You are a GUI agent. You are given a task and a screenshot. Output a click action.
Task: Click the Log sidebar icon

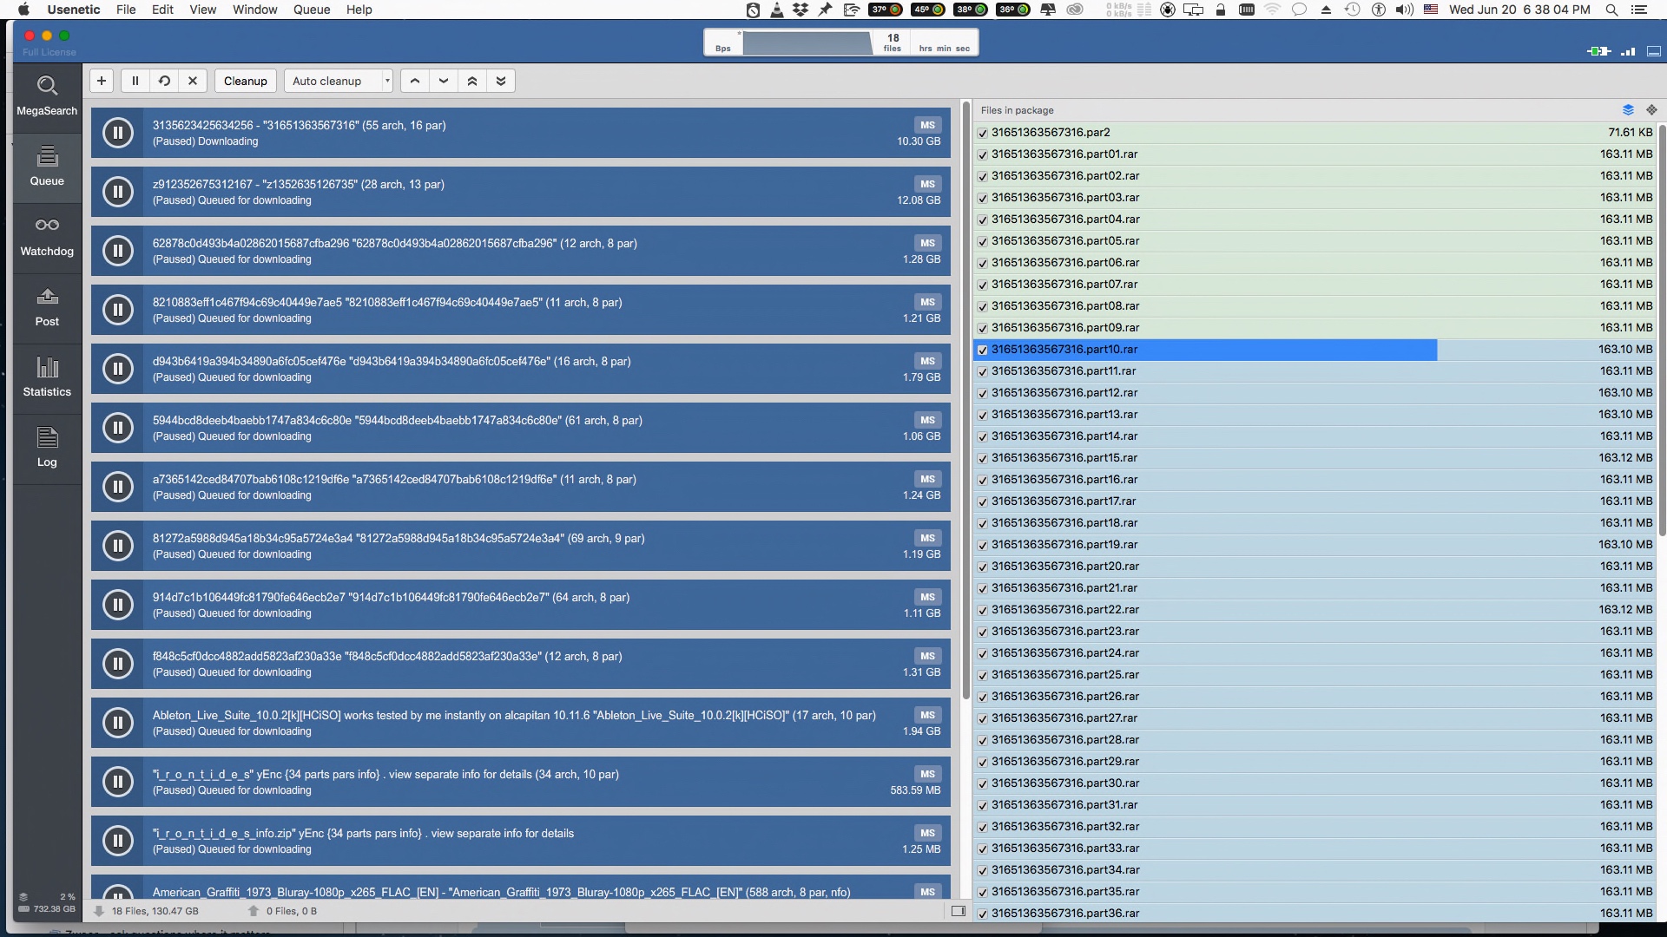click(x=47, y=446)
